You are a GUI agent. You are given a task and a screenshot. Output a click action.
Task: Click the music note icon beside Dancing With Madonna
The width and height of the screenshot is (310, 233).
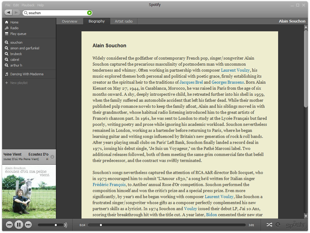click(x=7, y=74)
